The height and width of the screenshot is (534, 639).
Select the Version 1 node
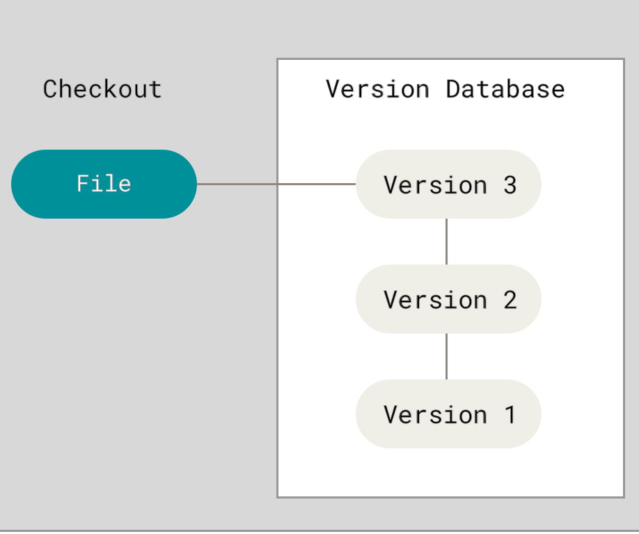(x=448, y=414)
